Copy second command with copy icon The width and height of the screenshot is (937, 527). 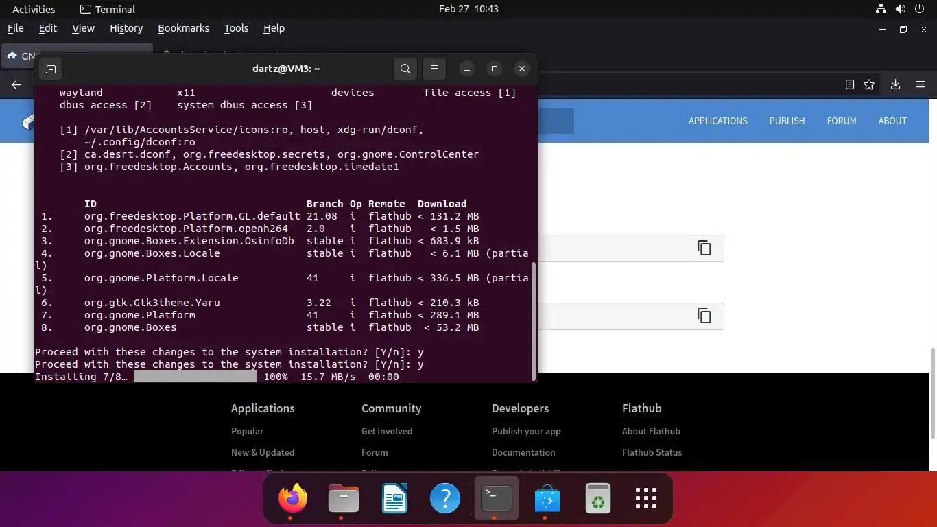pyautogui.click(x=704, y=316)
